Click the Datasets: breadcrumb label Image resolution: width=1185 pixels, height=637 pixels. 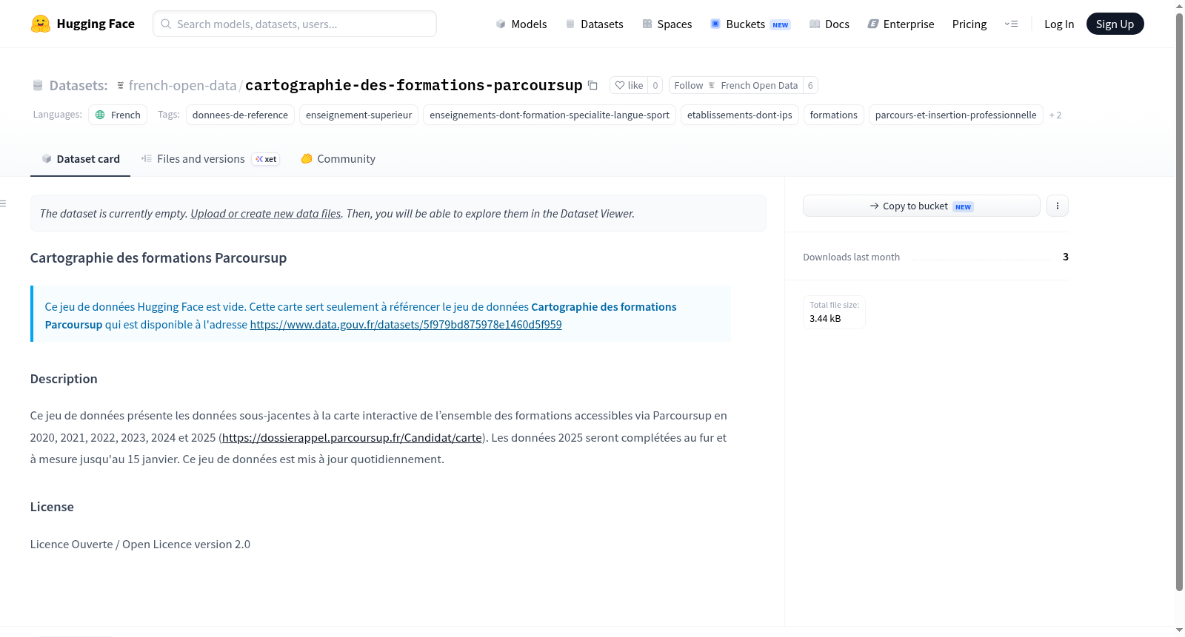(79, 85)
